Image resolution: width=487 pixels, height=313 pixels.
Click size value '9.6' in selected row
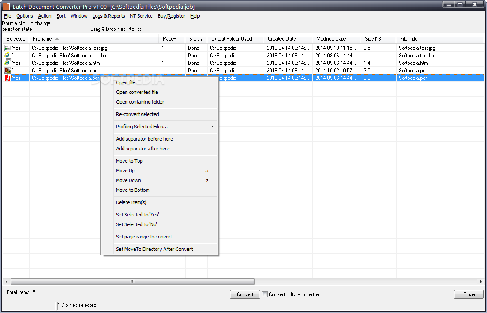367,78
